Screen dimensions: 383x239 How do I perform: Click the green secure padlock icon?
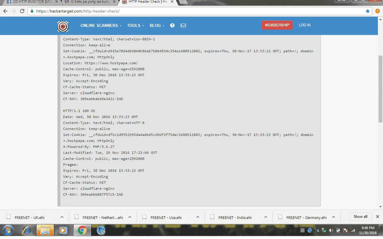point(32,11)
